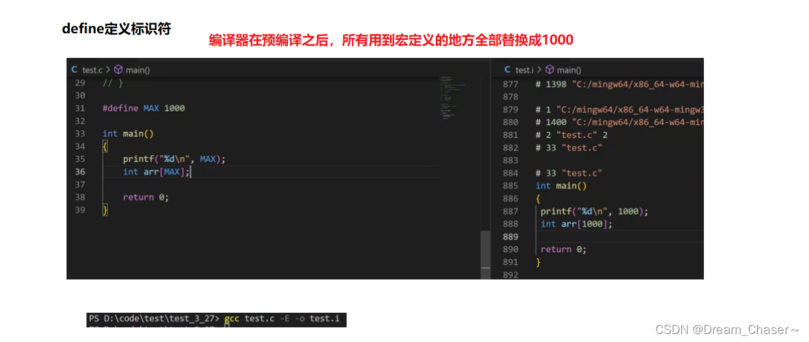Click line number 36 in test.c gutter
Image resolution: width=809 pixels, height=342 pixels.
click(80, 172)
